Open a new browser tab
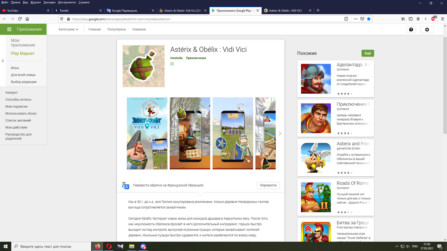 (x=318, y=10)
